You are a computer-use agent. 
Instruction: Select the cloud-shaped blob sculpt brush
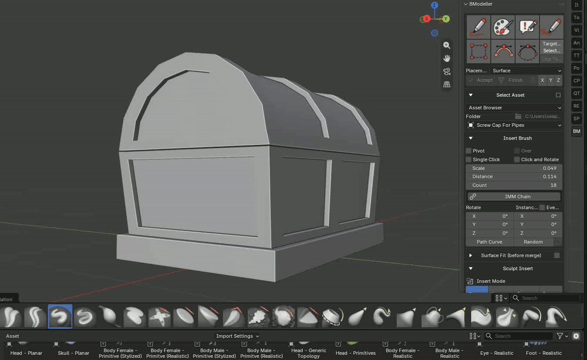point(258,316)
